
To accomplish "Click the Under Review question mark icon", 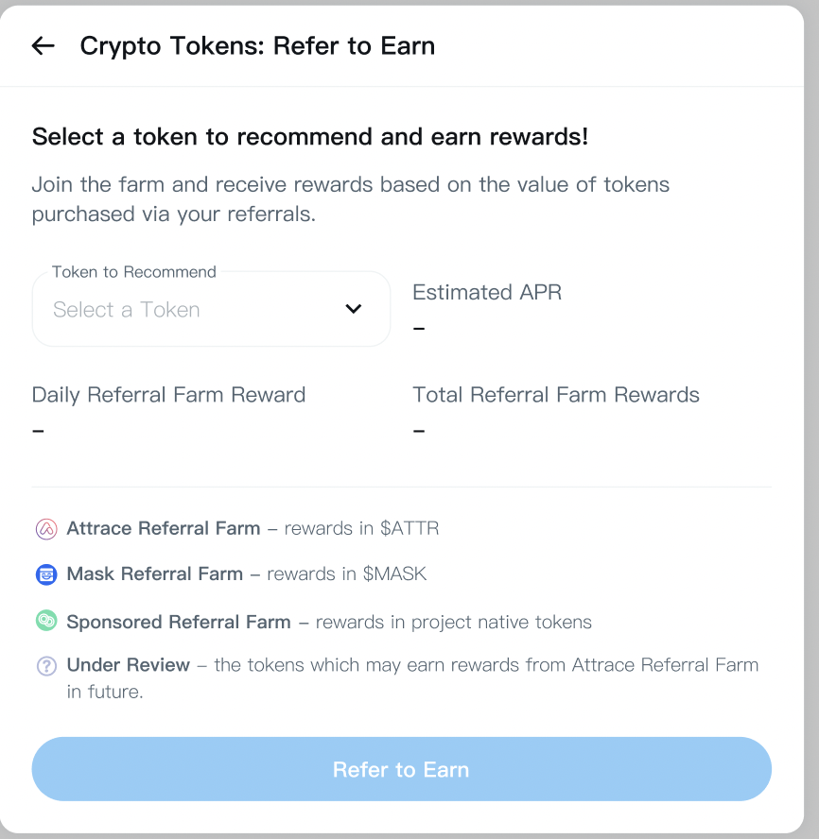I will click(x=46, y=666).
